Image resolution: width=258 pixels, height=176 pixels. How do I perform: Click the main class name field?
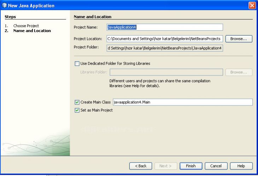[183, 102]
